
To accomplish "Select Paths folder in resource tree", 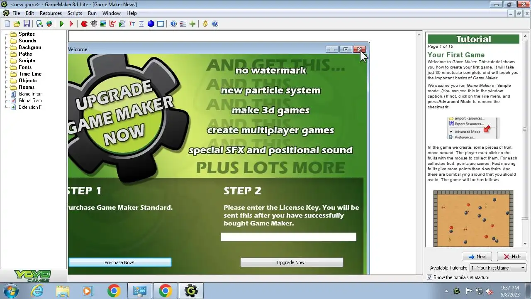I will 25,54.
